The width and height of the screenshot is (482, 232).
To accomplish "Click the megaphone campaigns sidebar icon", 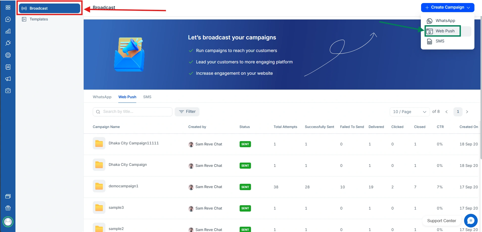I will (x=8, y=79).
